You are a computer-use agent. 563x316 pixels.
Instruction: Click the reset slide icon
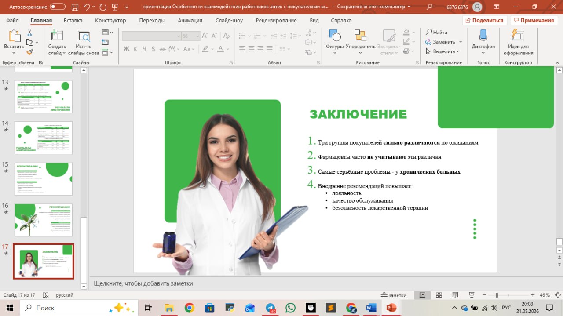105,42
